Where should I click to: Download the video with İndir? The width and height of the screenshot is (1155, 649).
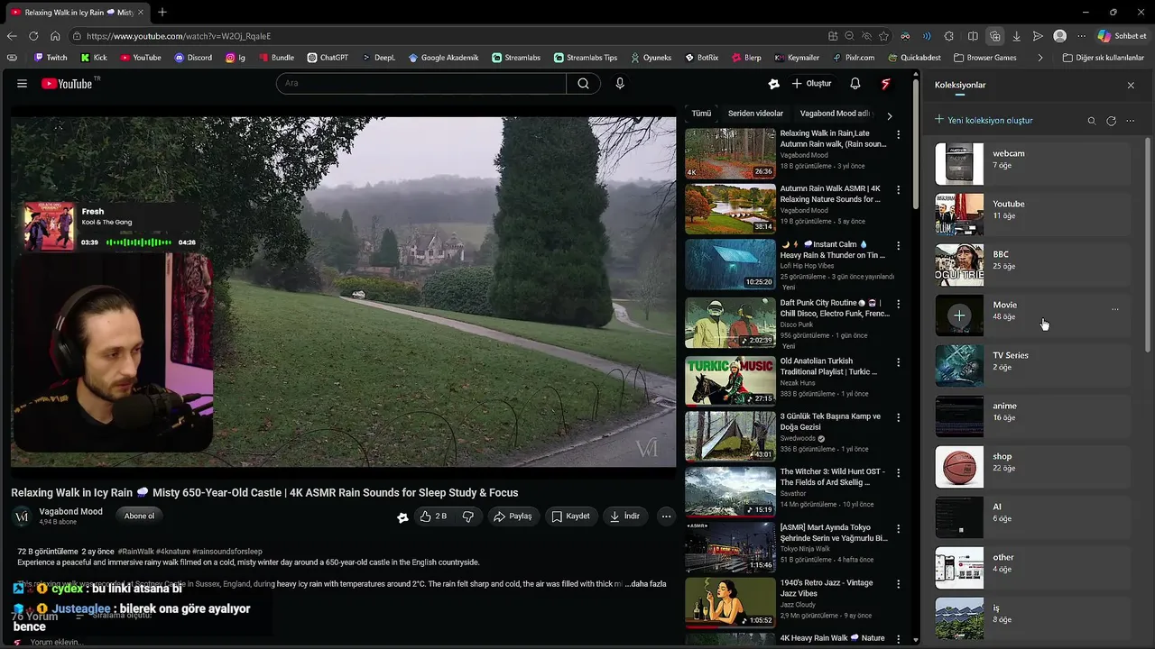[625, 516]
